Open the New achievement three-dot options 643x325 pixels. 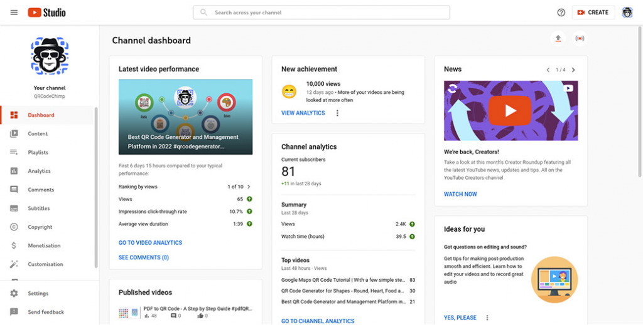(x=337, y=113)
